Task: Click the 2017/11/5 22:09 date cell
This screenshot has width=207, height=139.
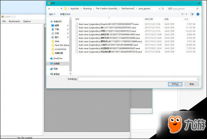Action: coord(152,52)
